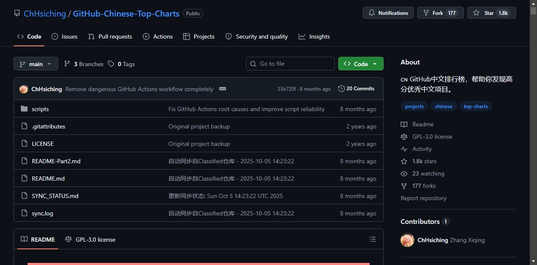Open the Projects tab
537x265 pixels.
pos(199,36)
